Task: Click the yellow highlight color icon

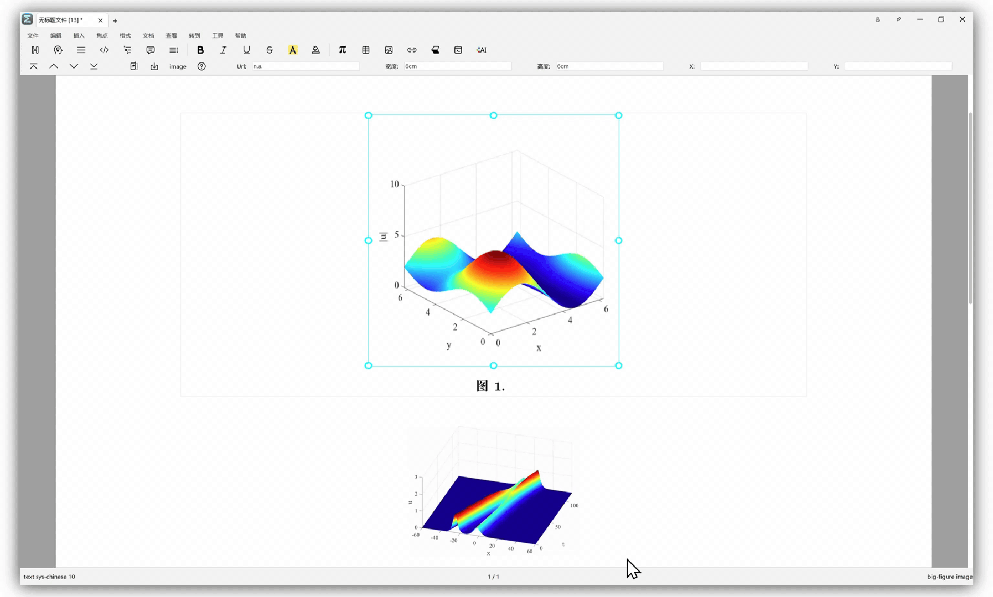Action: coord(293,50)
